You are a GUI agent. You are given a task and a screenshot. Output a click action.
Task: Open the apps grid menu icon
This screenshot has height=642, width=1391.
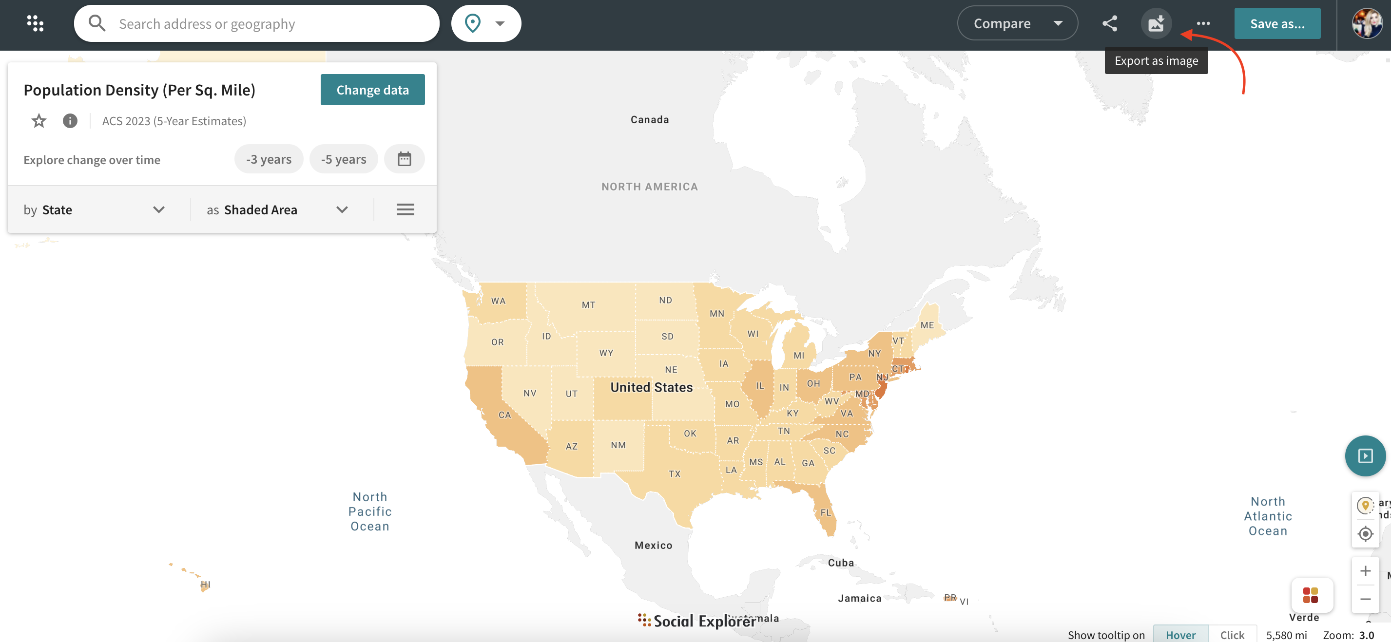[35, 23]
